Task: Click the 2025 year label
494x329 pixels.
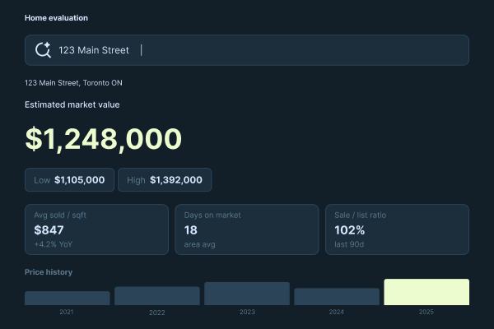Action: coord(426,312)
